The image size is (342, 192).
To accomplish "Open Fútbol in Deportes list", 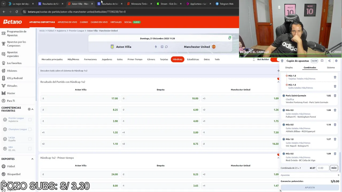I will (x=11, y=166).
